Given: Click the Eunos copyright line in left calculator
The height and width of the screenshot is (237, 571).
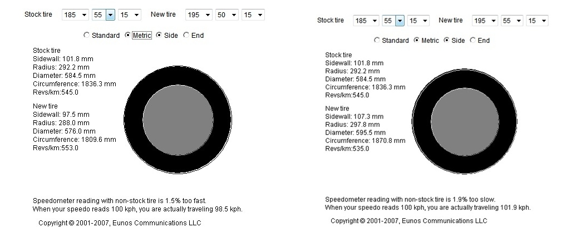Looking at the screenshot, I should [120, 223].
